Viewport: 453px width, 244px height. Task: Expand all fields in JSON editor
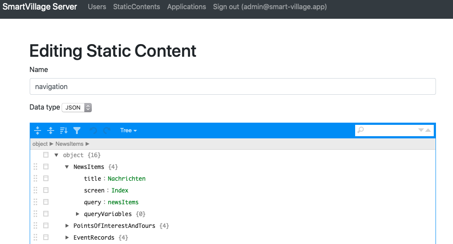pyautogui.click(x=38, y=131)
